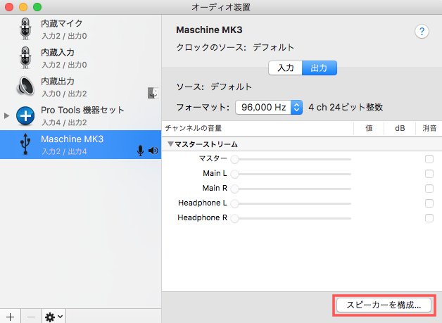Zoom the オーディオ装置 window with the green button
Screen dimensions: 442x323
[x=37, y=7]
